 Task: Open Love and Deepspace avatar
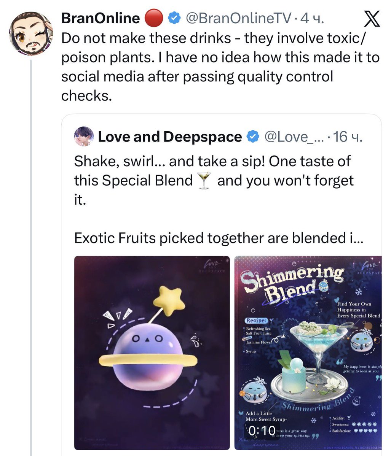pos(84,137)
